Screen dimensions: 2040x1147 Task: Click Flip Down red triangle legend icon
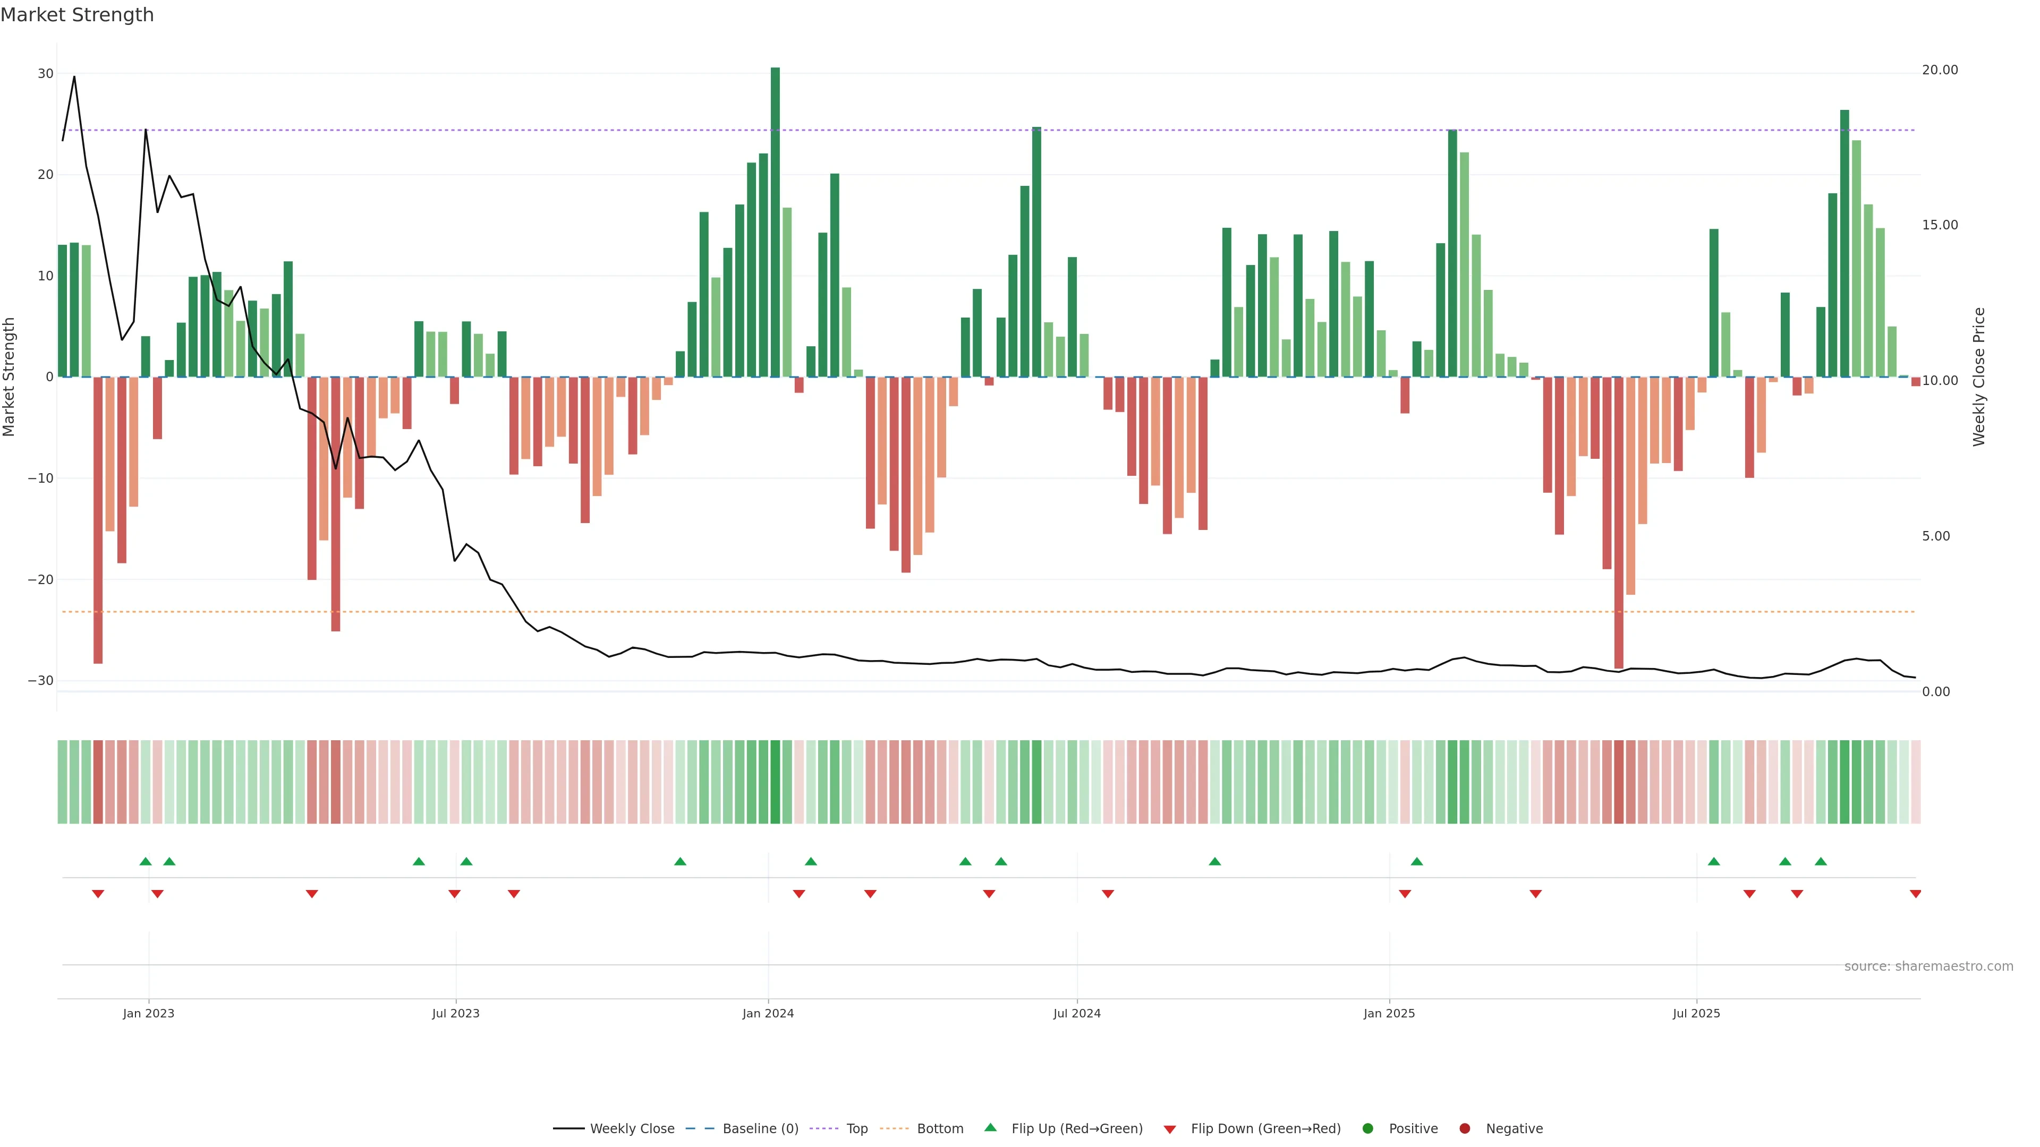(x=1170, y=1129)
